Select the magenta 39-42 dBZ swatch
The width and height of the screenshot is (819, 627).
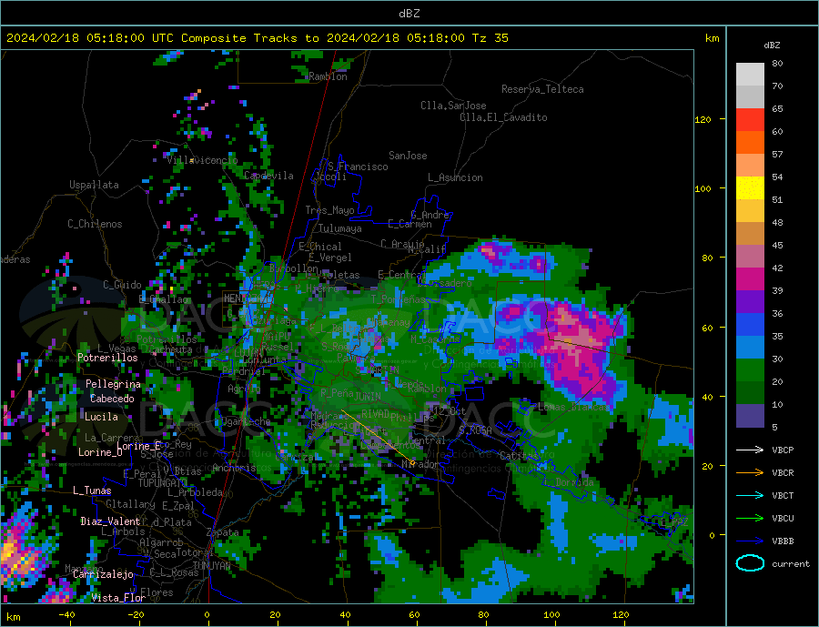750,279
